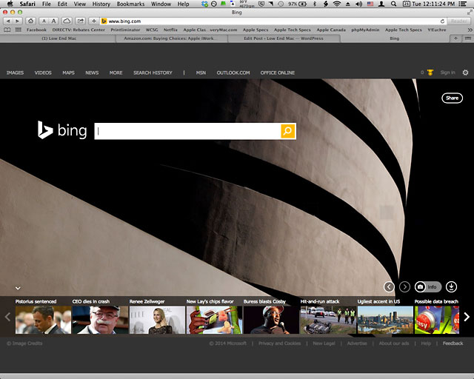Image resolution: width=474 pixels, height=379 pixels.
Task: Open SEARCH HISTORY link
Action: tap(153, 73)
